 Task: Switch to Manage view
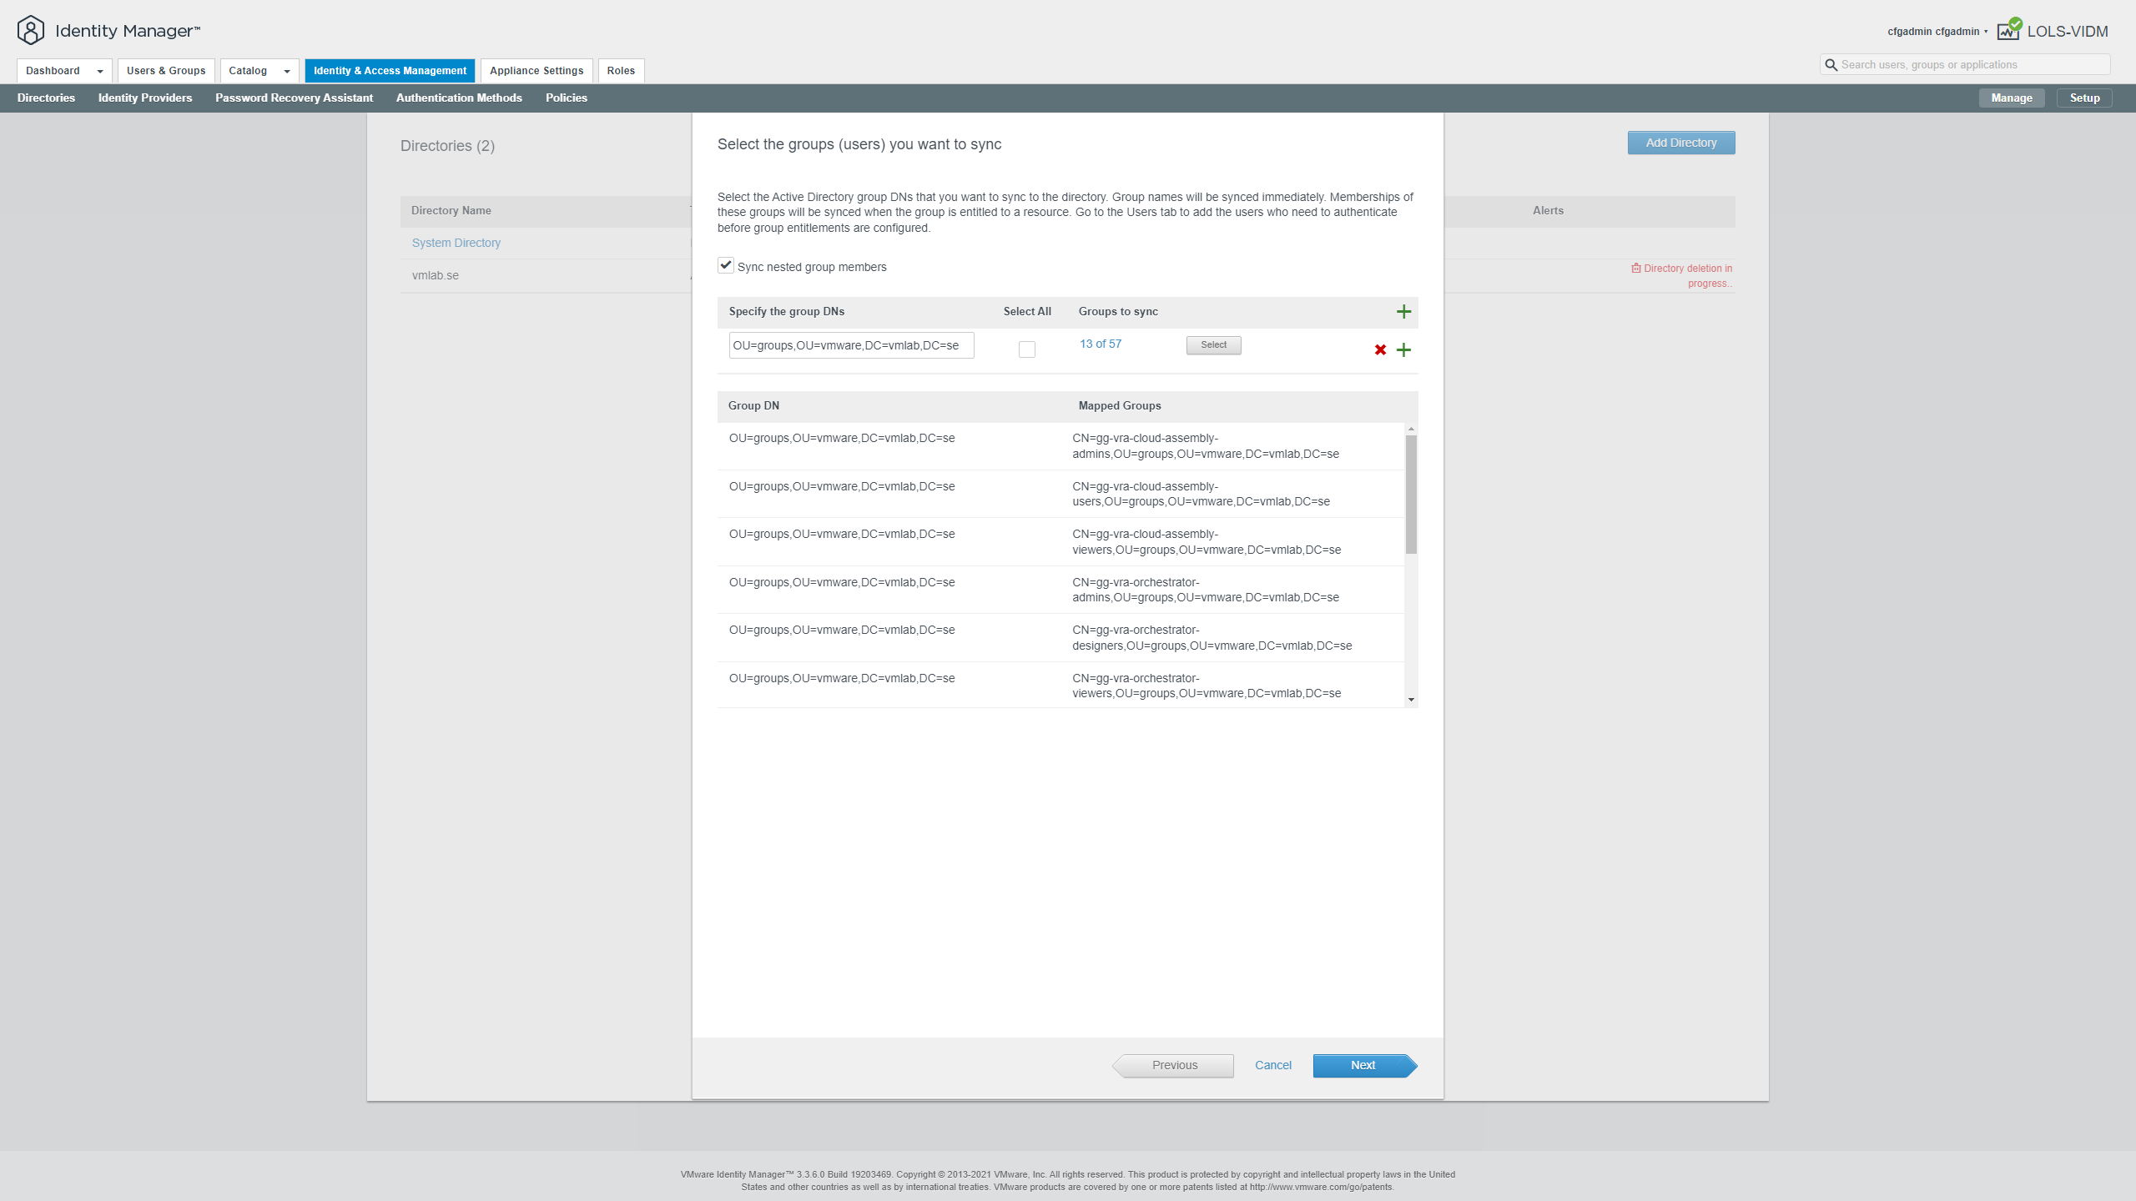tap(2012, 98)
